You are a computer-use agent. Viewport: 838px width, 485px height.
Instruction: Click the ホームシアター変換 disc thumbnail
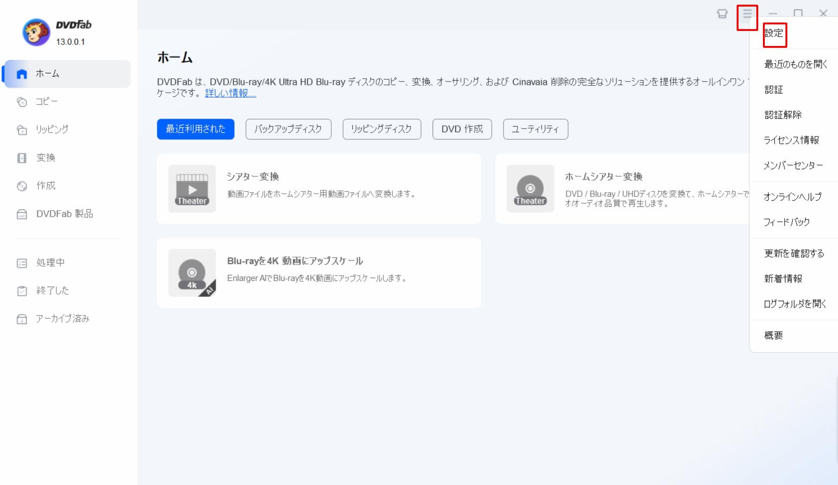coord(530,189)
